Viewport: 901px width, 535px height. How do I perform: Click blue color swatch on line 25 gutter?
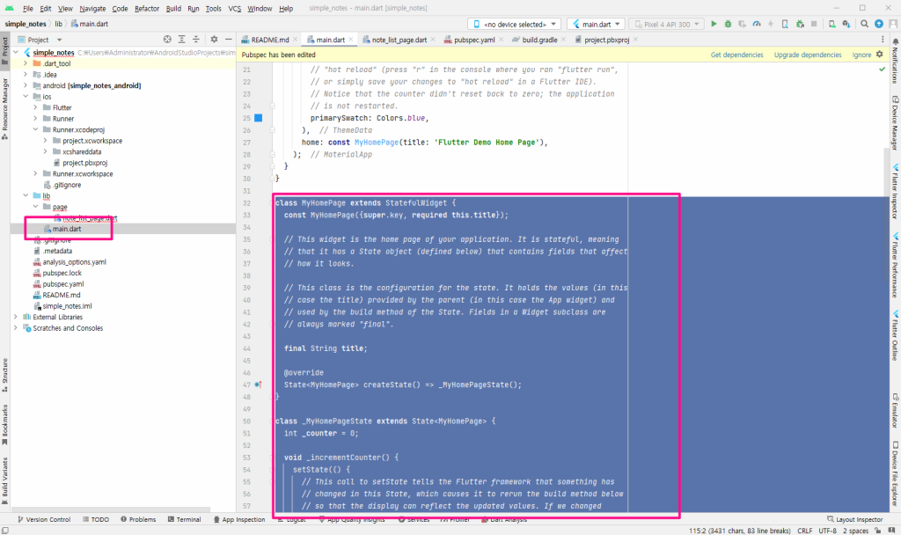(259, 118)
